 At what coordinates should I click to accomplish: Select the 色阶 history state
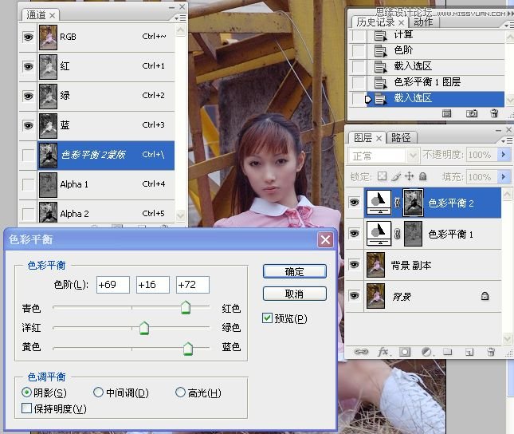[428, 50]
